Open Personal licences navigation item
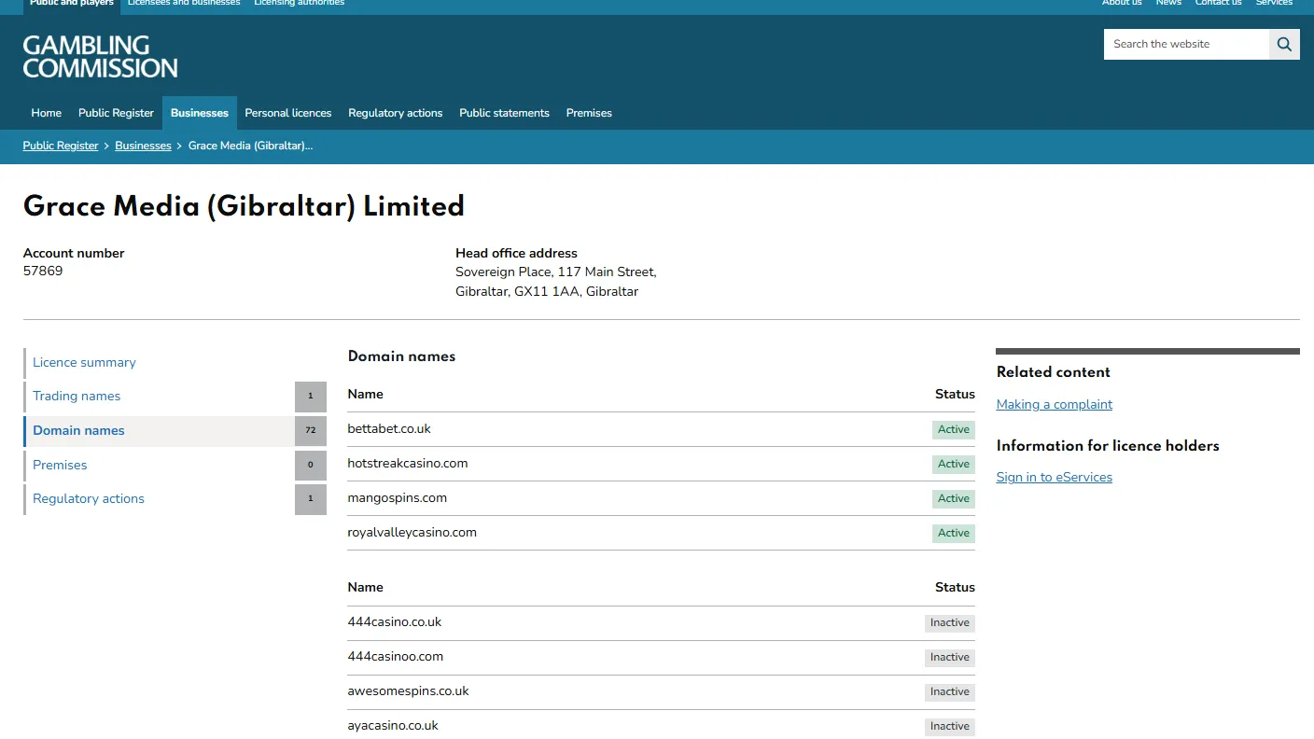The image size is (1314, 739). 288,113
